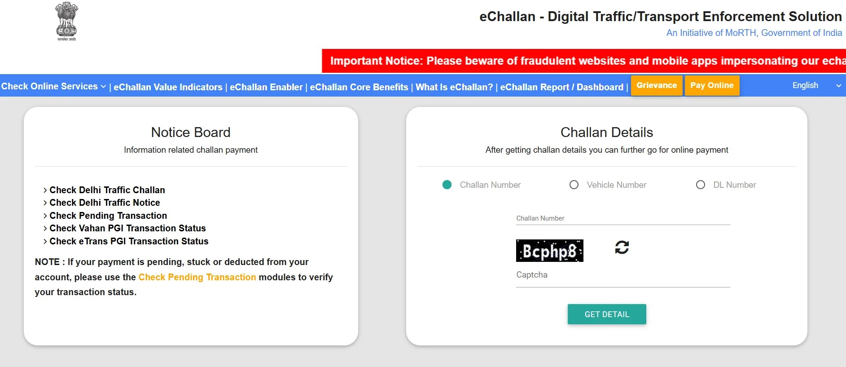846x367 pixels.
Task: Open Check Vahan PGI Transaction Status
Action: click(127, 228)
